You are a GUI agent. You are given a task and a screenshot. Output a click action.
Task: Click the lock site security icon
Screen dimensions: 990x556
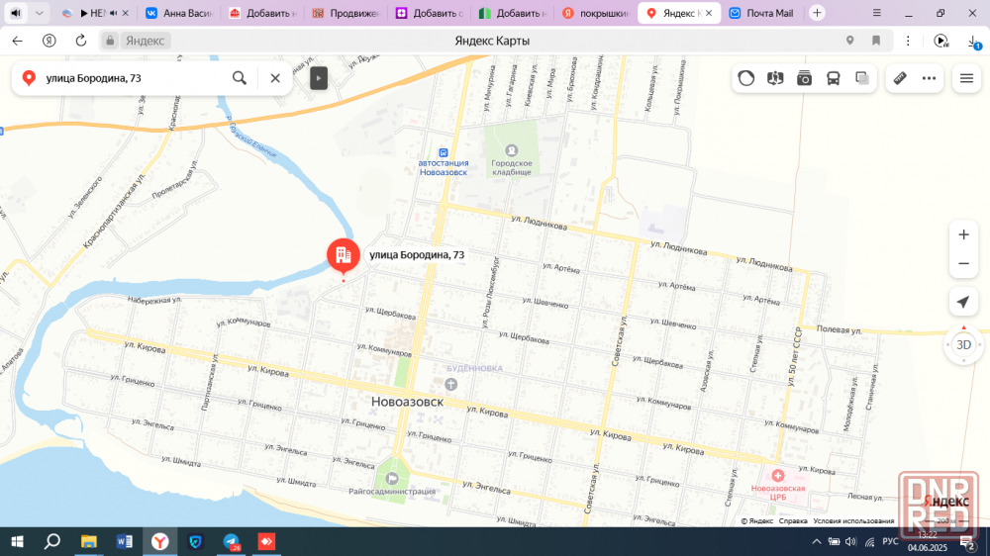click(110, 41)
